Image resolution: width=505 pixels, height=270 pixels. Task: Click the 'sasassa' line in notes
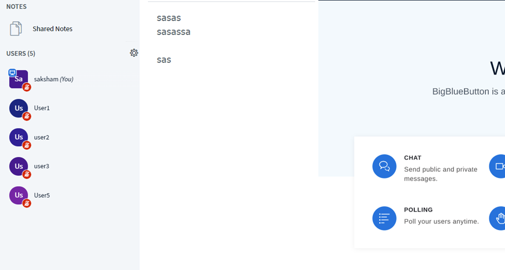click(x=174, y=32)
